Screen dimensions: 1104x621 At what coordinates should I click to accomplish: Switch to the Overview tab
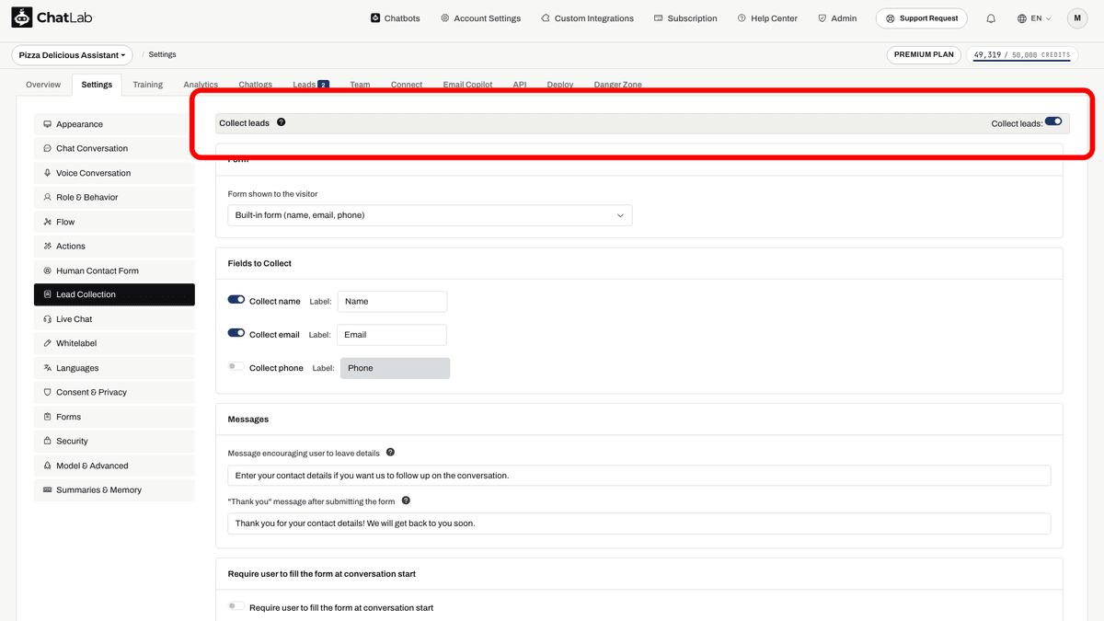pos(43,85)
